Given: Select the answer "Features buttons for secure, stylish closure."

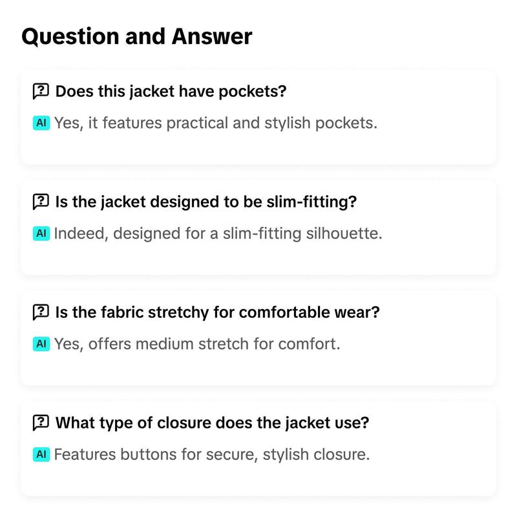Looking at the screenshot, I should pos(212,455).
